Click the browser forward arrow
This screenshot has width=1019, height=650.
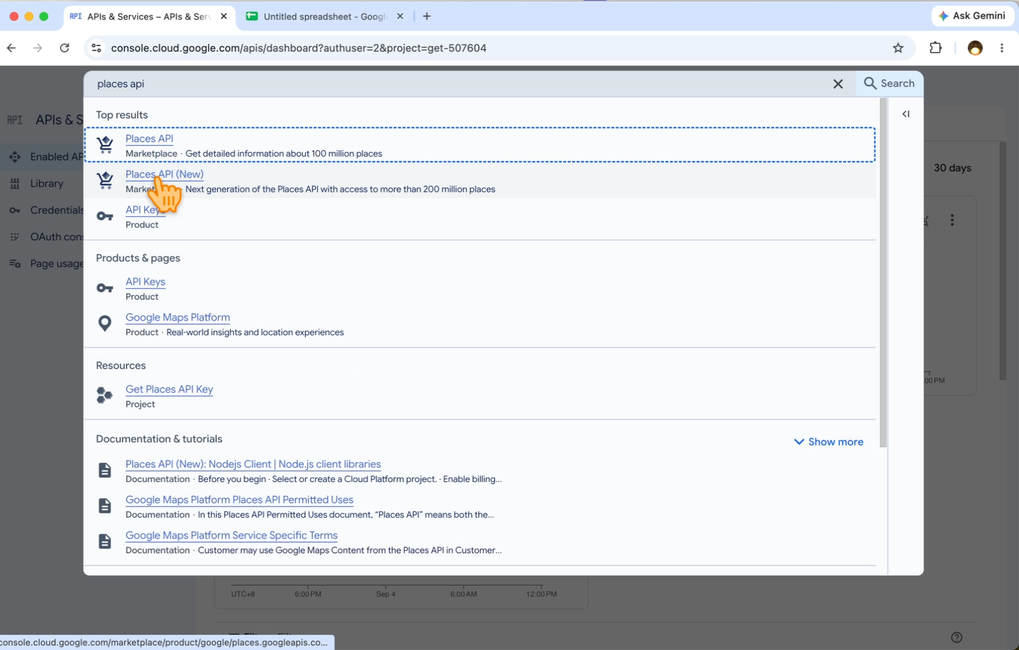pos(38,48)
